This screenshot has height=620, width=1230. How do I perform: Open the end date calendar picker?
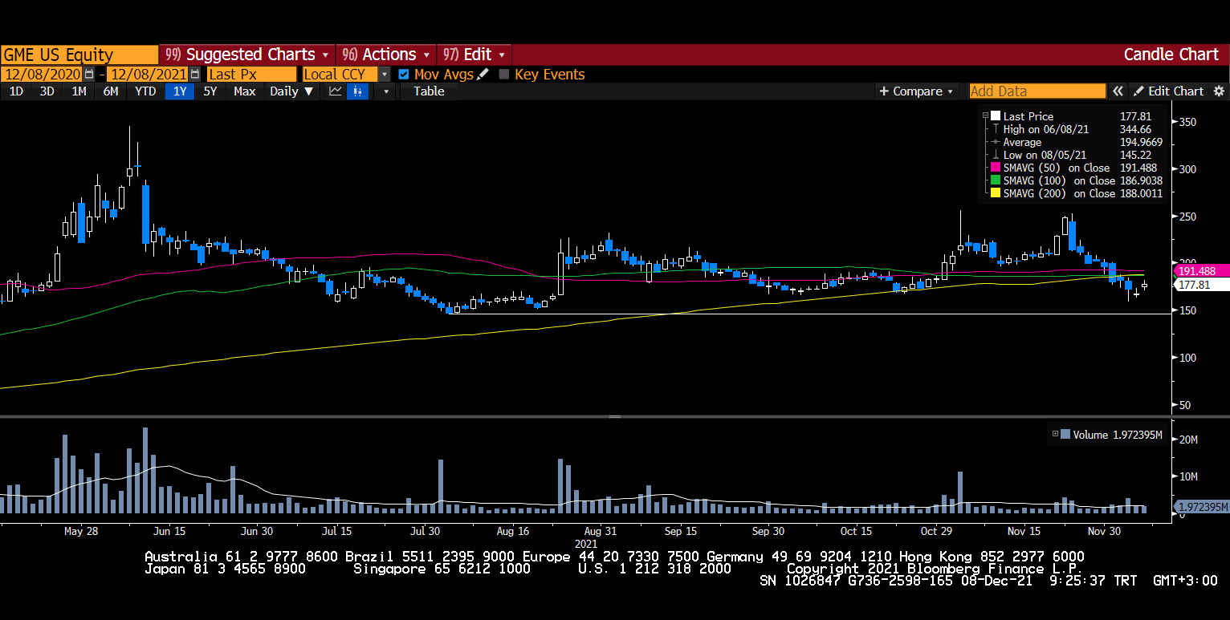tap(195, 74)
